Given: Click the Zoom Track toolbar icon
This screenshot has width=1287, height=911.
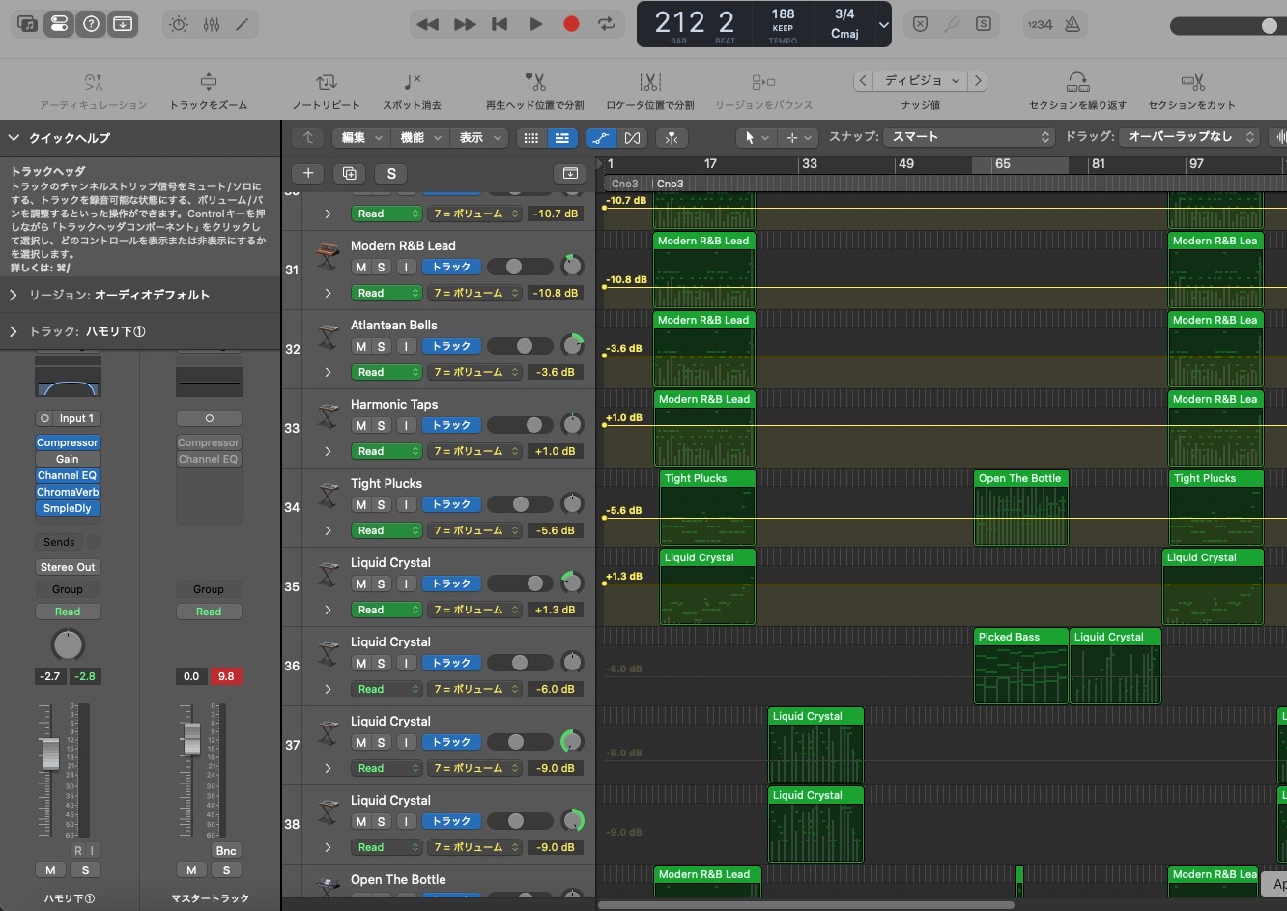Looking at the screenshot, I should pos(208,83).
